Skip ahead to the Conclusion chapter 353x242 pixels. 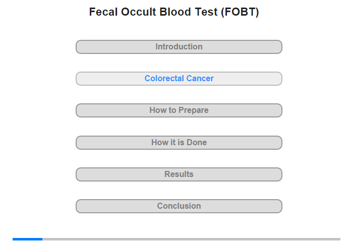coord(179,206)
